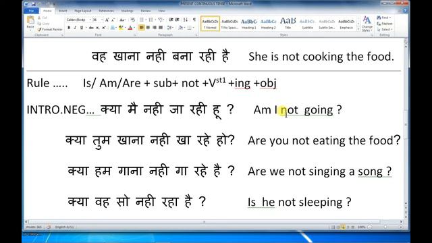Toggle Justify alignment
Viewport: 432px width, 243px height.
pos(161,28)
